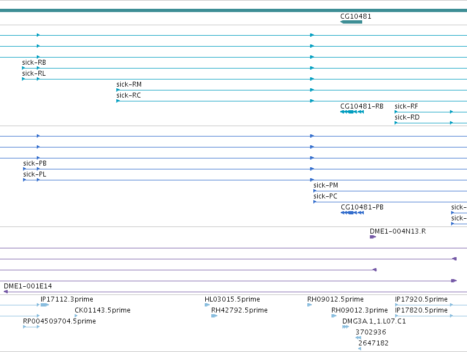This screenshot has width=467, height=352.
Task: Select the sick-PM start arrow
Action: click(315, 191)
